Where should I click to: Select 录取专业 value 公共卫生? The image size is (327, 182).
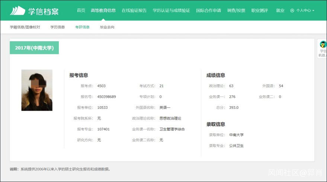tap(236, 146)
